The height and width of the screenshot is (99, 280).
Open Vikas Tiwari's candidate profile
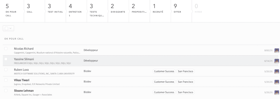(22, 80)
